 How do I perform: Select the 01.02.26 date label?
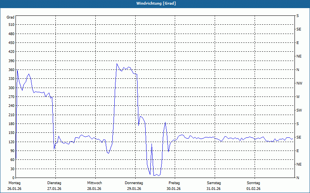(x=253, y=189)
